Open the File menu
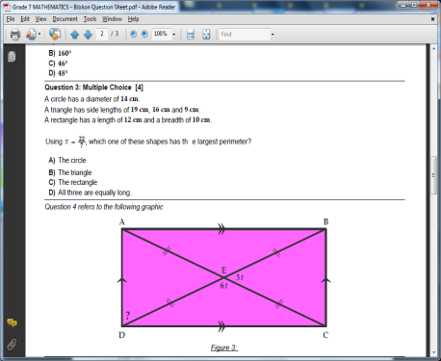 click(x=11, y=19)
